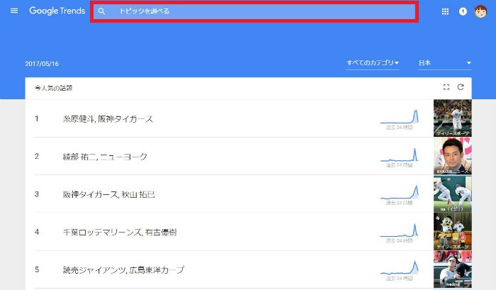Click rank number 3
The image size is (496, 290).
(37, 194)
